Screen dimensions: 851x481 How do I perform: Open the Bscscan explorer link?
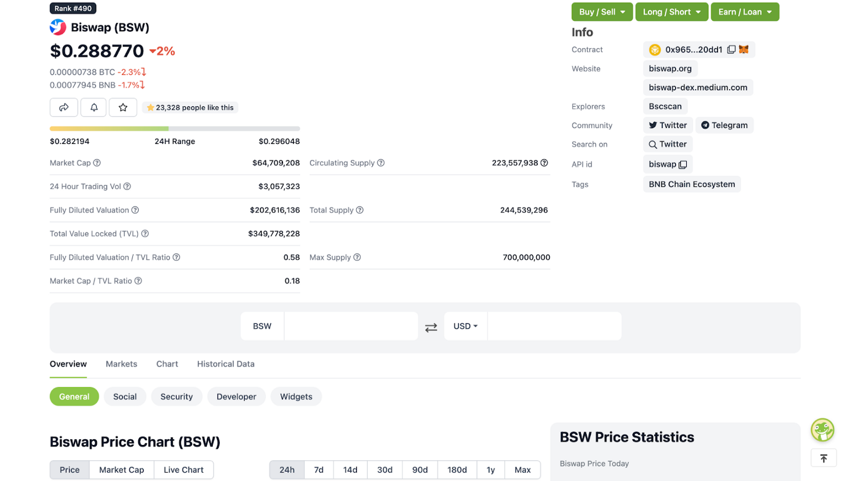pos(665,106)
